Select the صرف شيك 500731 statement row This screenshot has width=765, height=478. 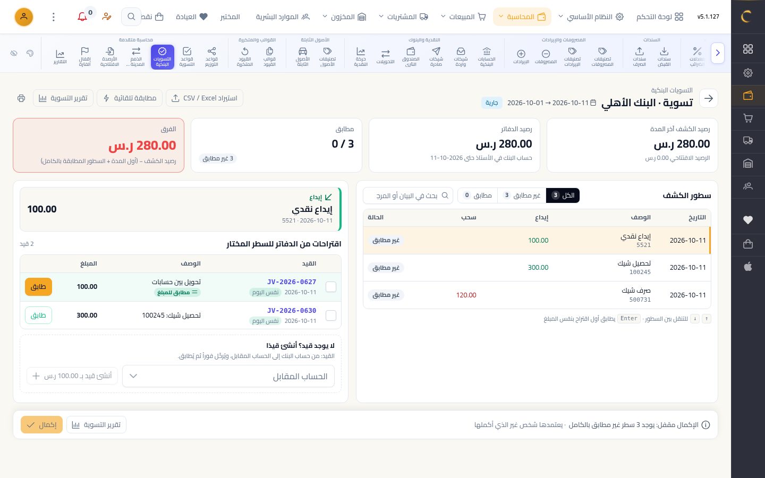tap(537, 295)
